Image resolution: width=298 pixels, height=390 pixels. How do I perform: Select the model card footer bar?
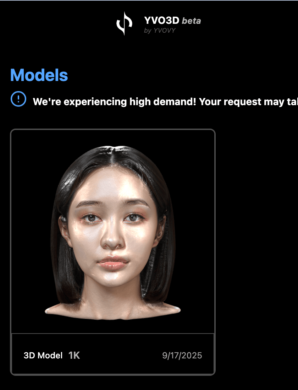pos(113,354)
